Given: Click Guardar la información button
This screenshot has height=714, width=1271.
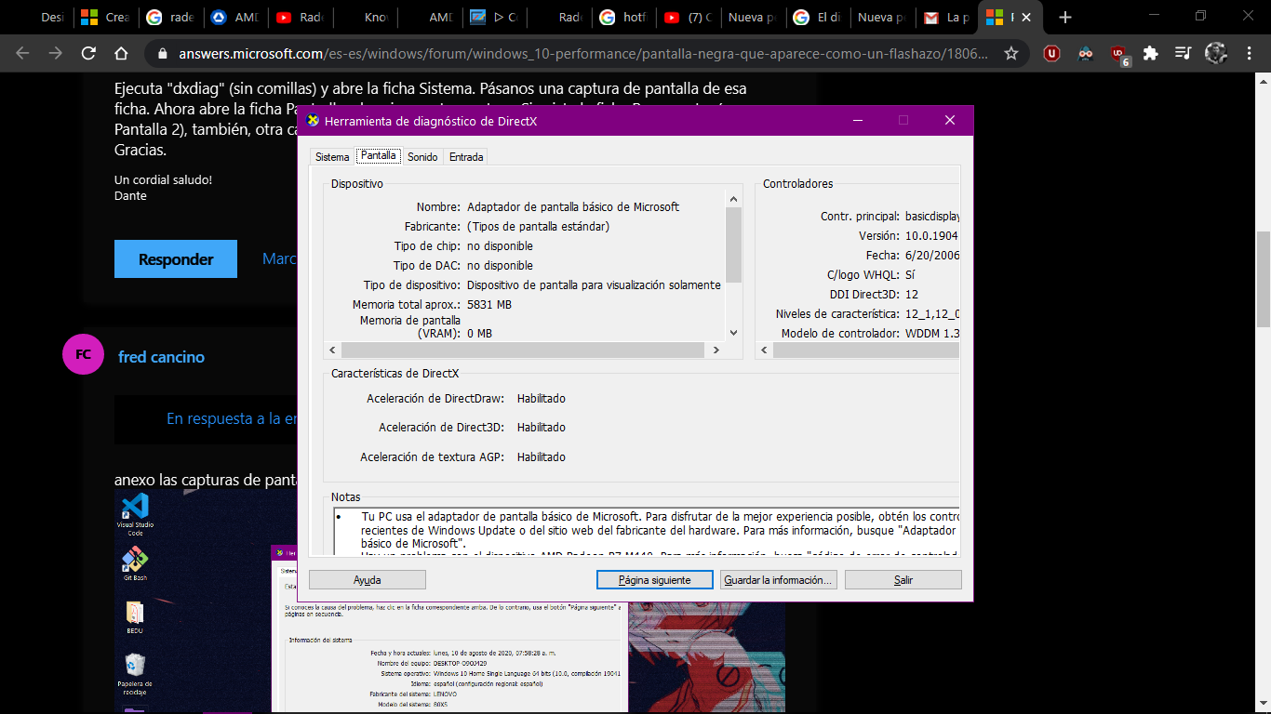Looking at the screenshot, I should [x=778, y=579].
